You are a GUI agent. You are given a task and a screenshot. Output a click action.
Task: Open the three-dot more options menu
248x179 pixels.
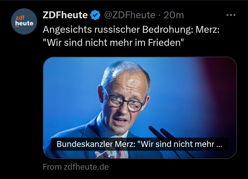tap(231, 15)
